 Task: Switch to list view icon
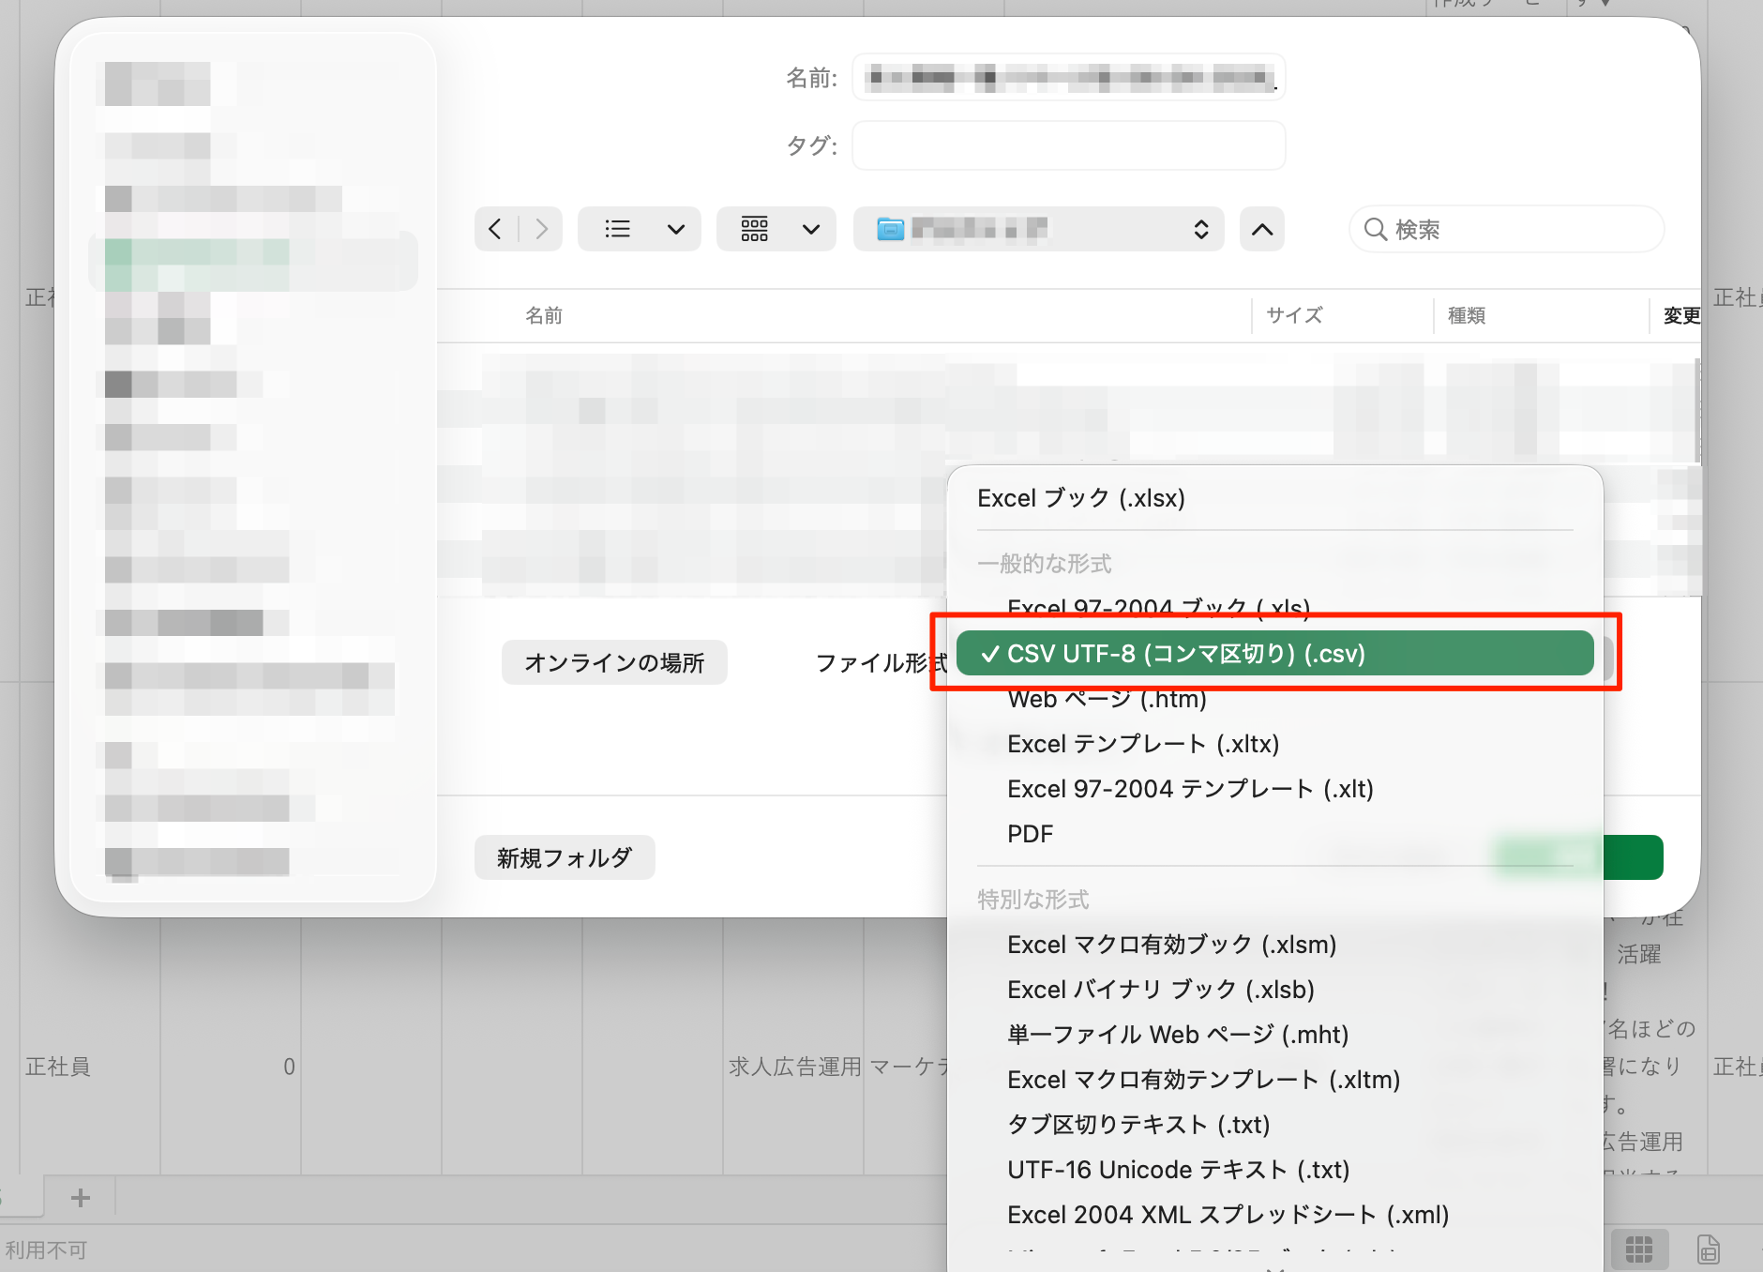click(617, 229)
